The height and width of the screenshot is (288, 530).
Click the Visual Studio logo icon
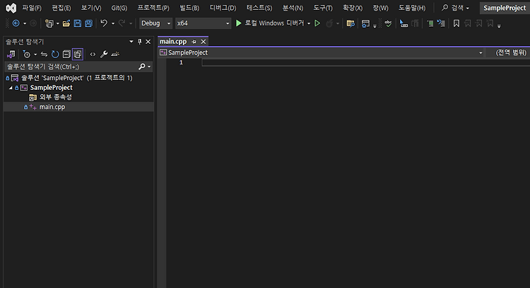click(11, 8)
